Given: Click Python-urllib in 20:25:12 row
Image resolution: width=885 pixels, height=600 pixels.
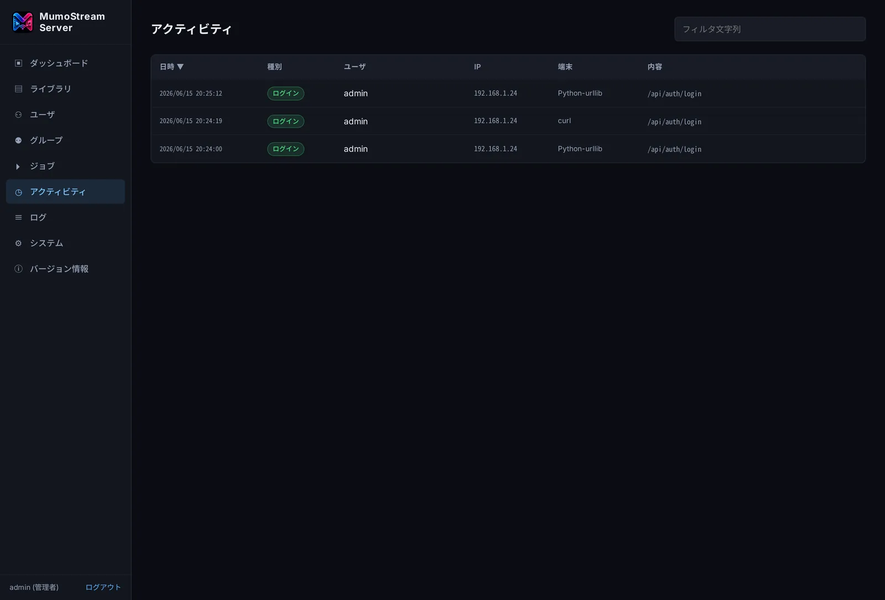Looking at the screenshot, I should [580, 93].
